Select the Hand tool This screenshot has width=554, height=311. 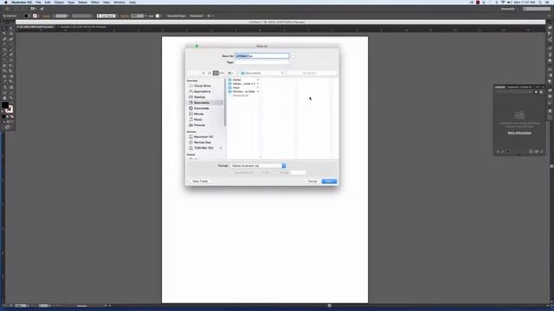4,98
